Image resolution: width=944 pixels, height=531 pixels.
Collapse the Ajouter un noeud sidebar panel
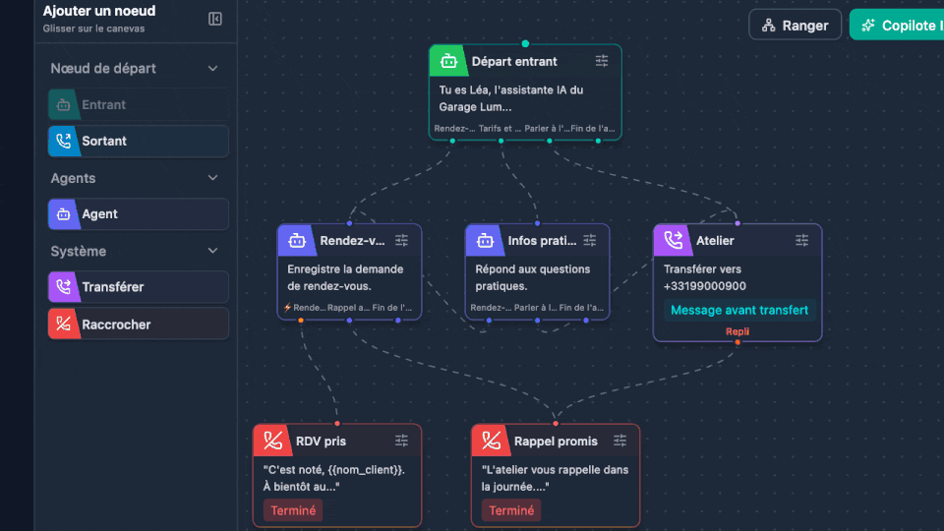[x=215, y=20]
